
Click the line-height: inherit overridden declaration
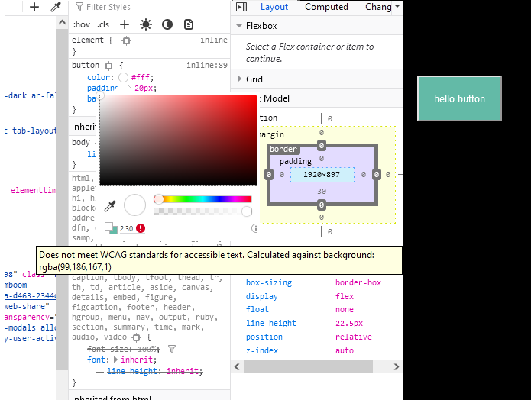(155, 371)
